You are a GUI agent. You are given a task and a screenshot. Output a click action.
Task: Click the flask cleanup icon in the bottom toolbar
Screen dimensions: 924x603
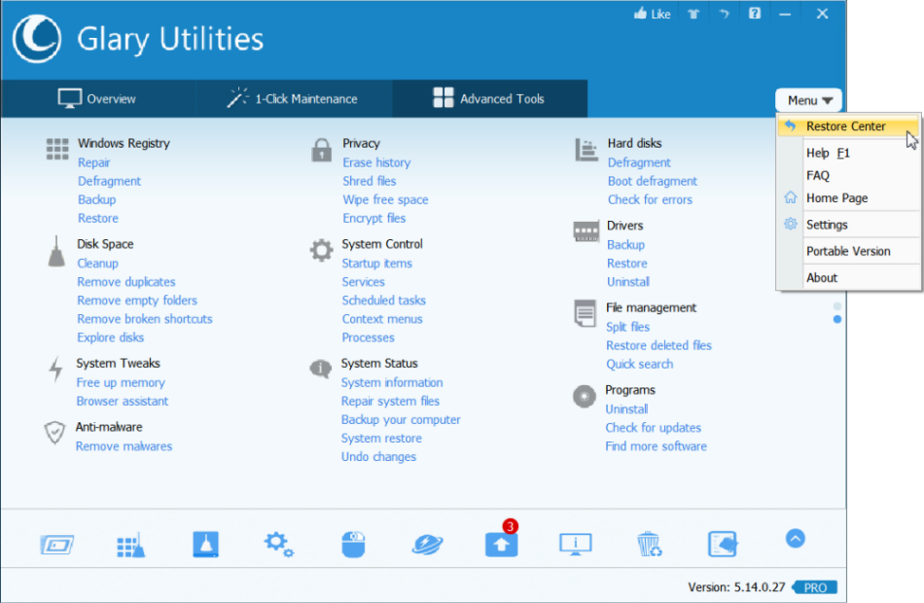[x=205, y=545]
